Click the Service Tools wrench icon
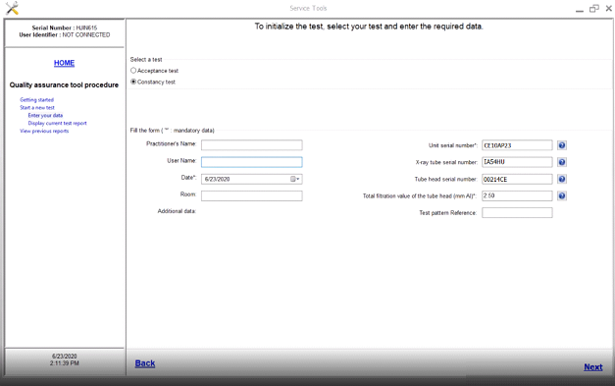 pyautogui.click(x=12, y=8)
